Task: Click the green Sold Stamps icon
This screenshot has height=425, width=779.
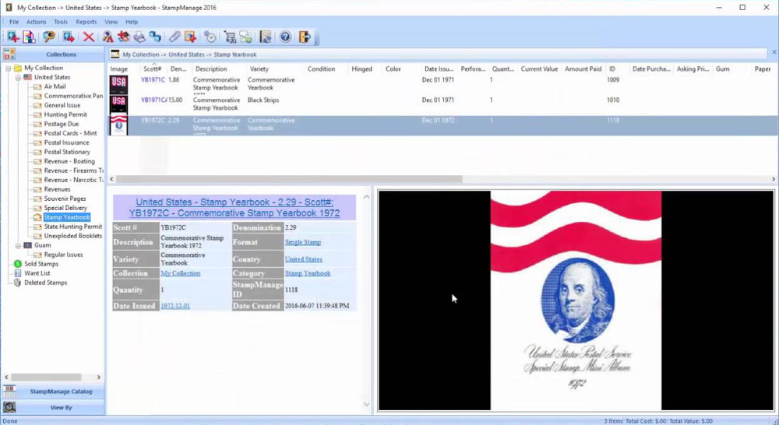Action: click(x=18, y=264)
